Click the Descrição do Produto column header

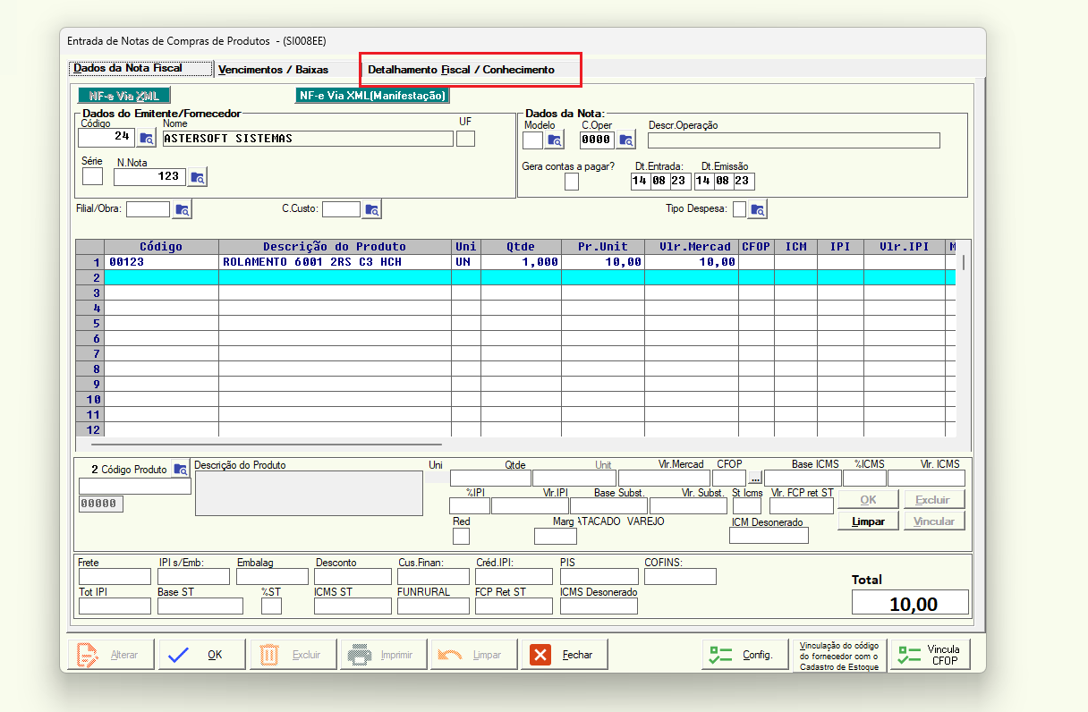[335, 247]
